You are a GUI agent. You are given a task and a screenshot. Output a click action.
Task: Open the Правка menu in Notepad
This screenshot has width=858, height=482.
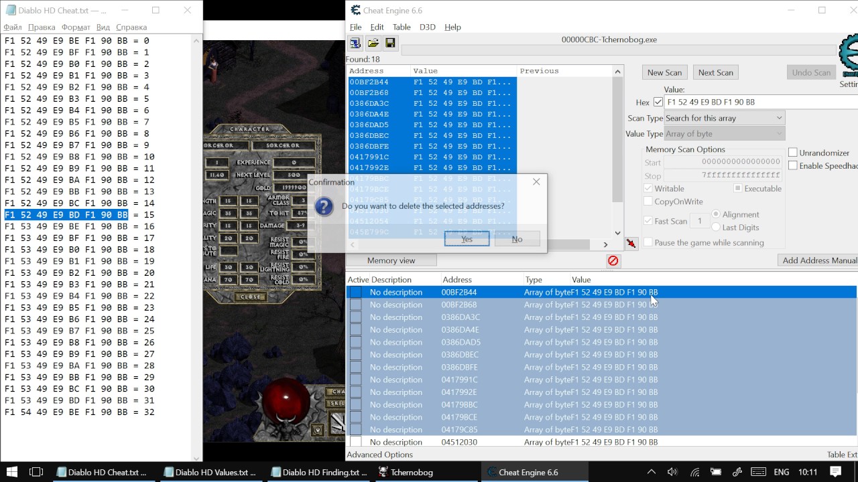point(42,27)
